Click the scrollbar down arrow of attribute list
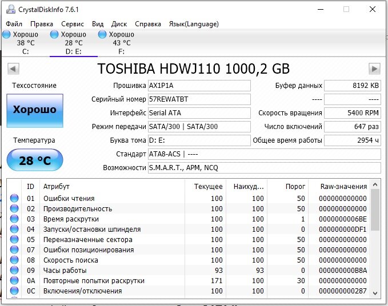 [375, 293]
